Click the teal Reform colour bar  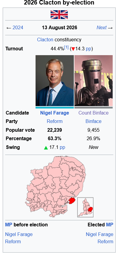(55, 108)
